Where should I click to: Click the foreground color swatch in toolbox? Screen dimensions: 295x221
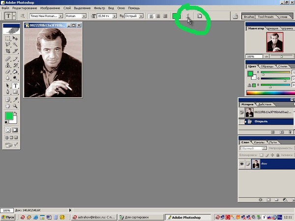pyautogui.click(x=9, y=116)
